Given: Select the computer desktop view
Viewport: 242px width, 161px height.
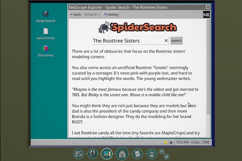Looking at the screenshot, I should click(x=107, y=153).
